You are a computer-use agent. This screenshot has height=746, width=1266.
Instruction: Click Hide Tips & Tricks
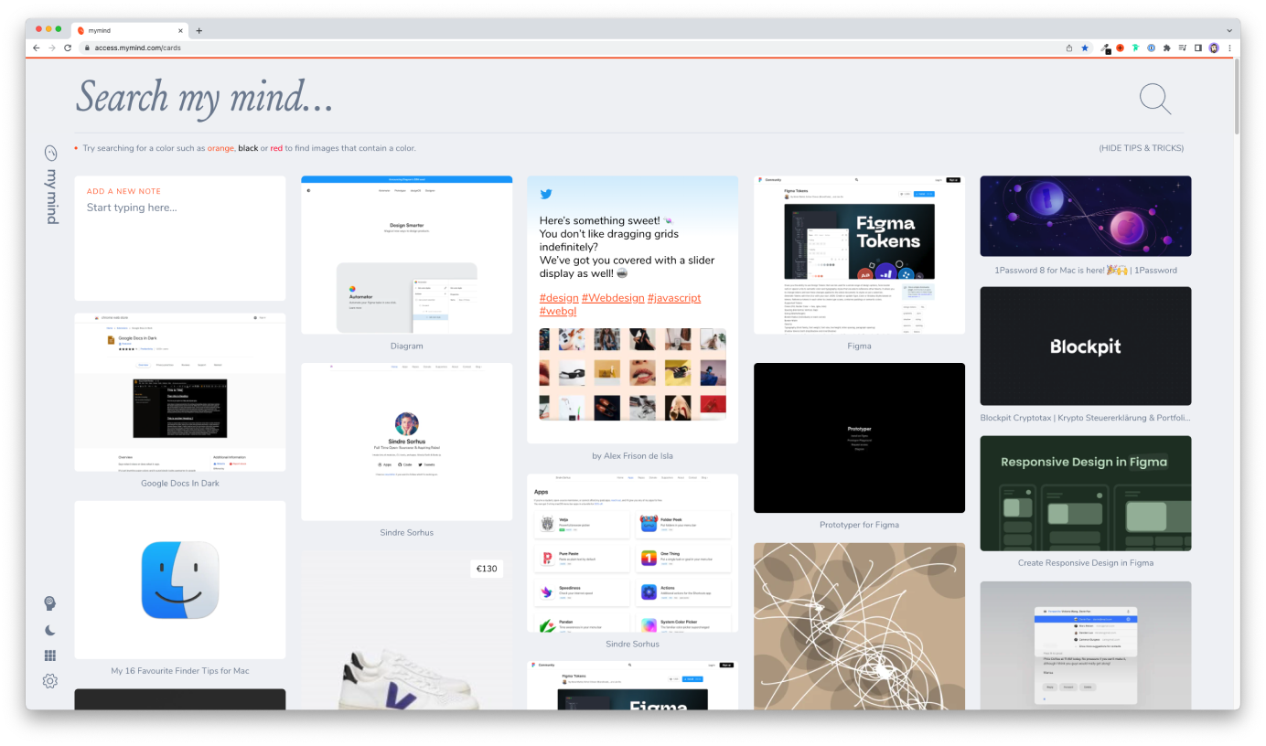1141,148
